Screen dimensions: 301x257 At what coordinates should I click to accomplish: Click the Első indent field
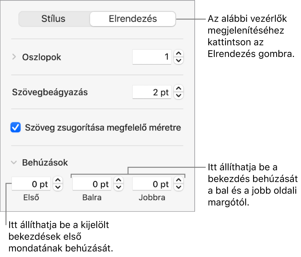32,184
